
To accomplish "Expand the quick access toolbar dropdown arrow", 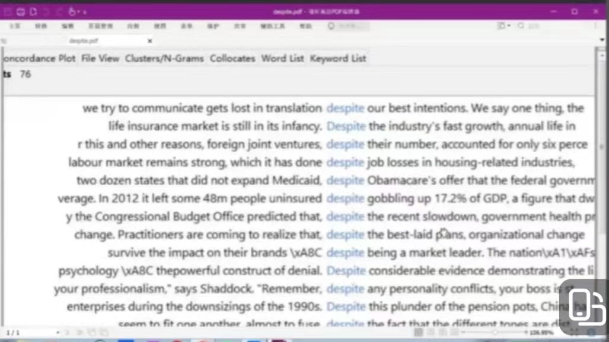I will pos(85,12).
